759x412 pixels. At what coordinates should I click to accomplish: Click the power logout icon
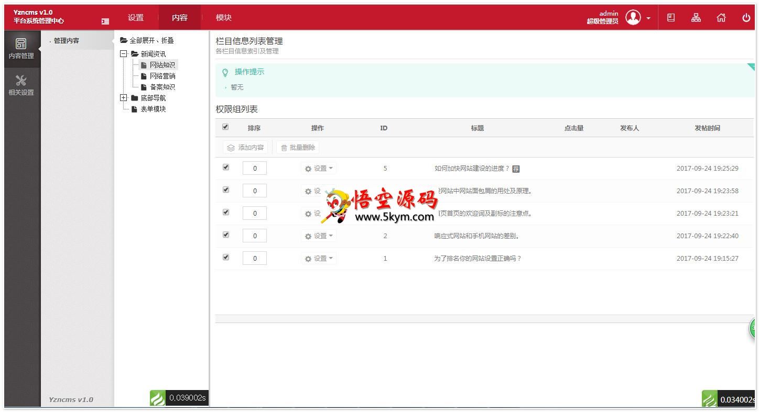click(746, 18)
